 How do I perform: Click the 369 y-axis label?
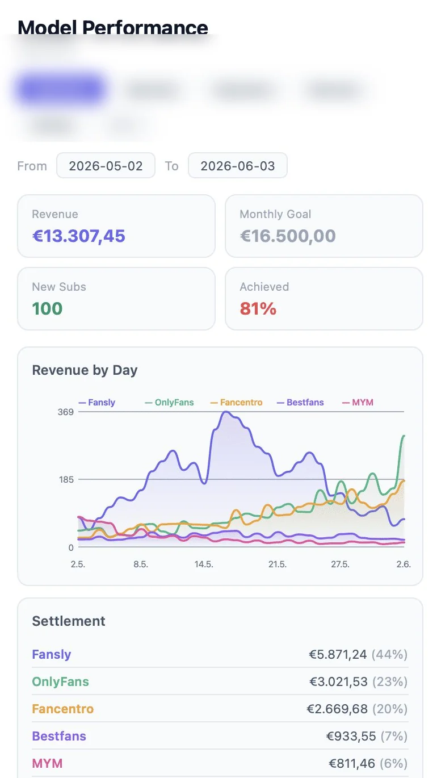pos(66,412)
